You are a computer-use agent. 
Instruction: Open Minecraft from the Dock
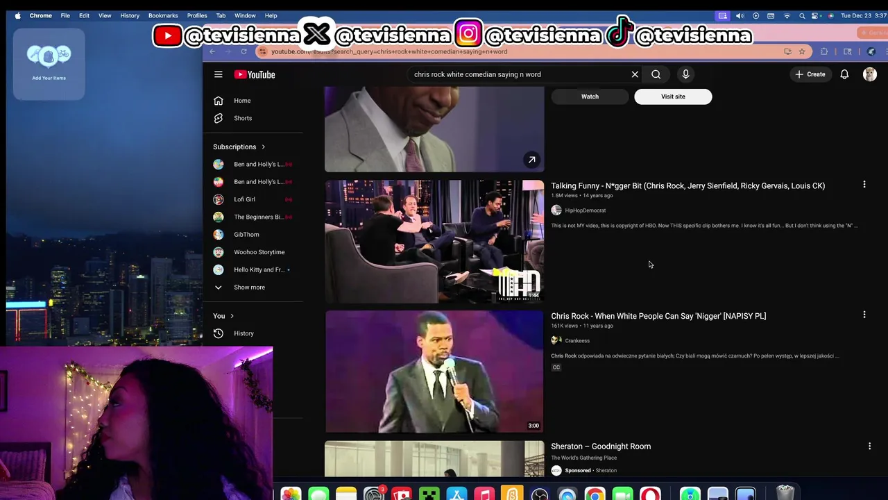click(x=429, y=494)
